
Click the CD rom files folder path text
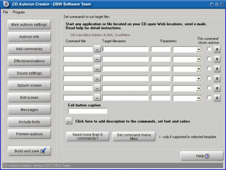(x=100, y=35)
